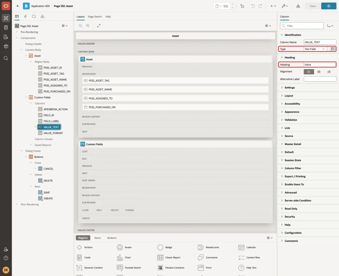The image size is (339, 276).
Task: Open the Page Search tab
Action: coord(95,17)
